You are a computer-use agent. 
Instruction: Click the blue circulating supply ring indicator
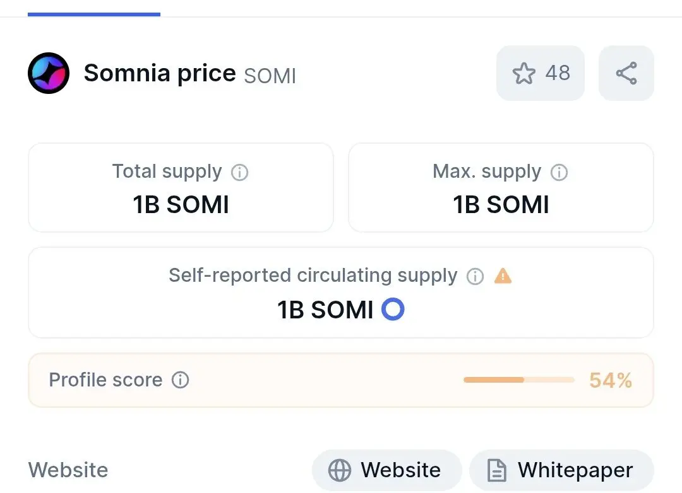393,310
